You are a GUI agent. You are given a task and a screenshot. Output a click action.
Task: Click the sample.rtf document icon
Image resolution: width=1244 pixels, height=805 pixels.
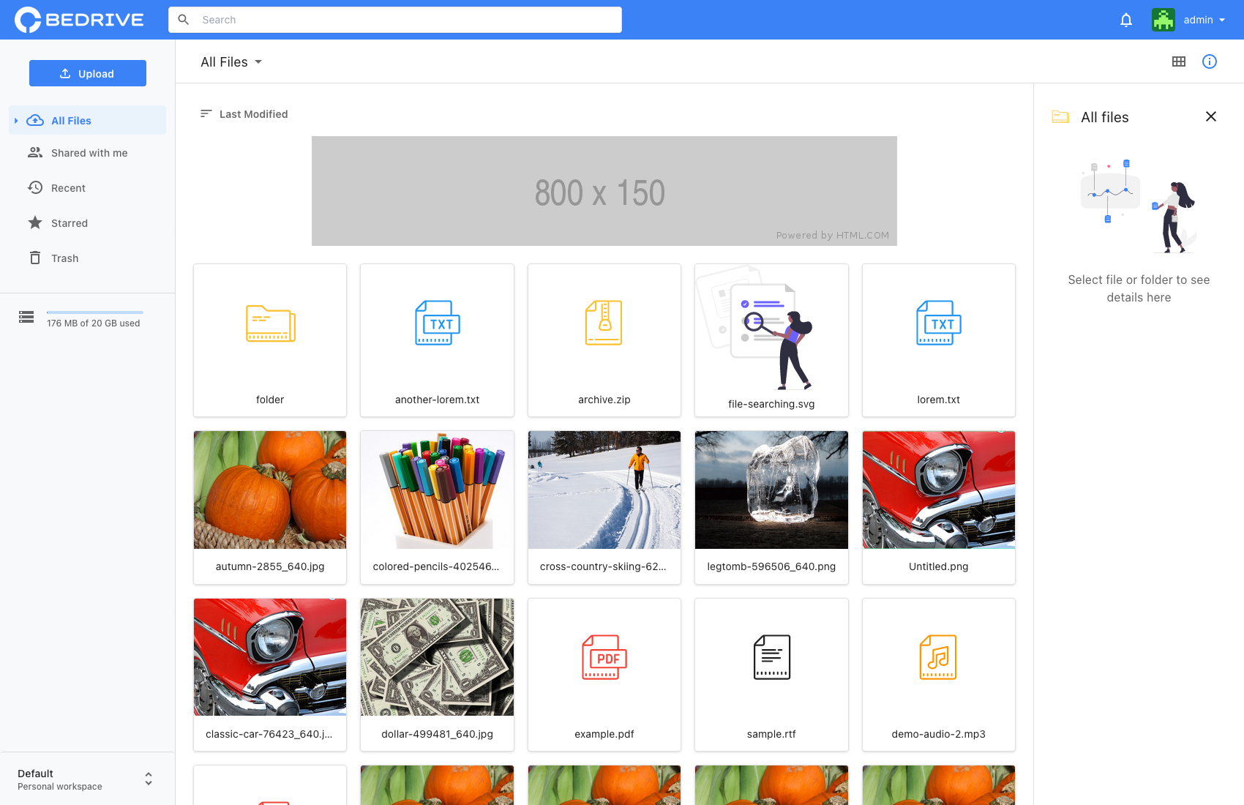(x=771, y=657)
